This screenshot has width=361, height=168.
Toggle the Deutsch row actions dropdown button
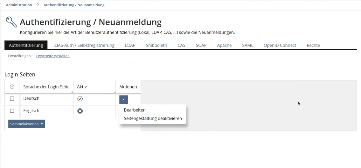click(x=123, y=99)
